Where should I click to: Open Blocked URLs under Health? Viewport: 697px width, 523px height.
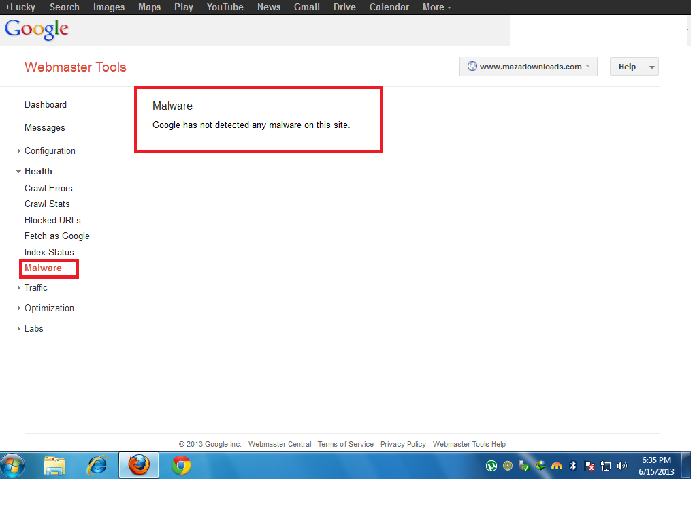click(52, 220)
